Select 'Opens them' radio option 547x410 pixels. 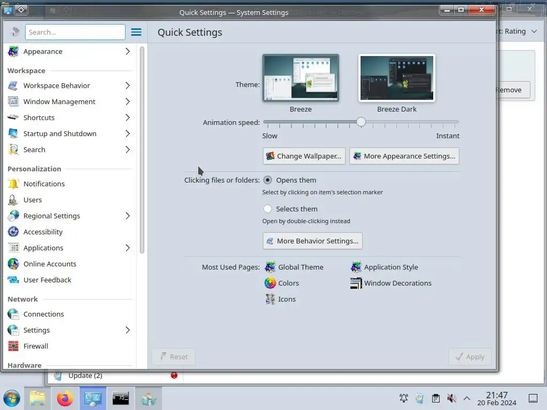[268, 180]
